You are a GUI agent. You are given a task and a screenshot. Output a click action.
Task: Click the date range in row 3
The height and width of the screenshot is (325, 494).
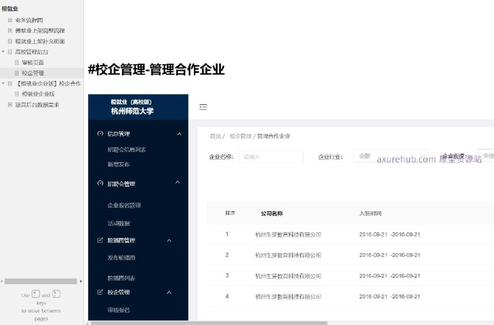[x=390, y=276]
